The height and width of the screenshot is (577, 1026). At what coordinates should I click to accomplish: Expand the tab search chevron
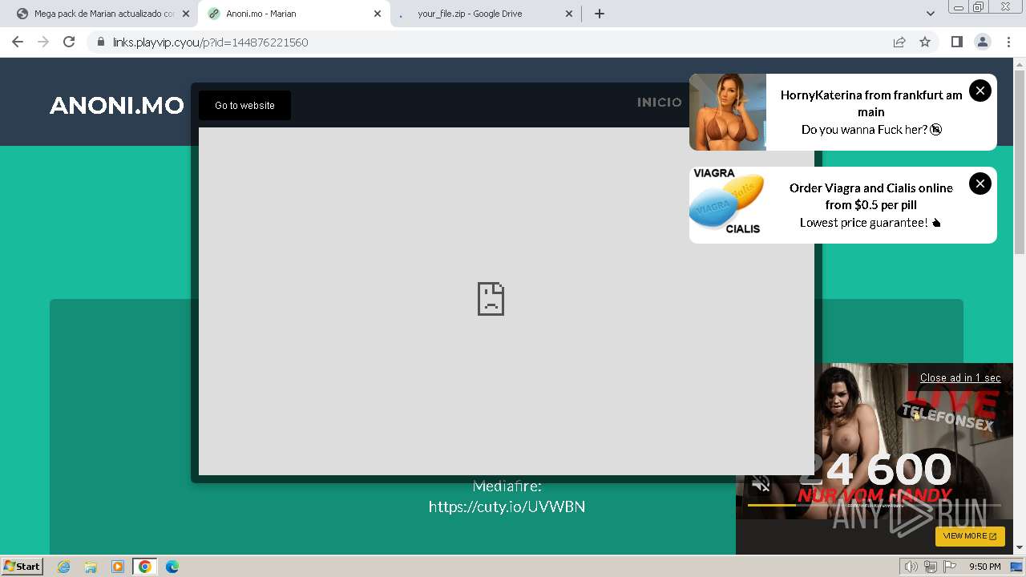(930, 14)
